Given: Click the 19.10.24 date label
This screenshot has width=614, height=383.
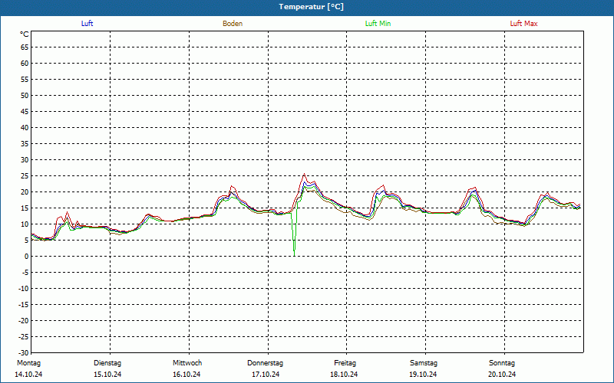Looking at the screenshot, I should (424, 375).
